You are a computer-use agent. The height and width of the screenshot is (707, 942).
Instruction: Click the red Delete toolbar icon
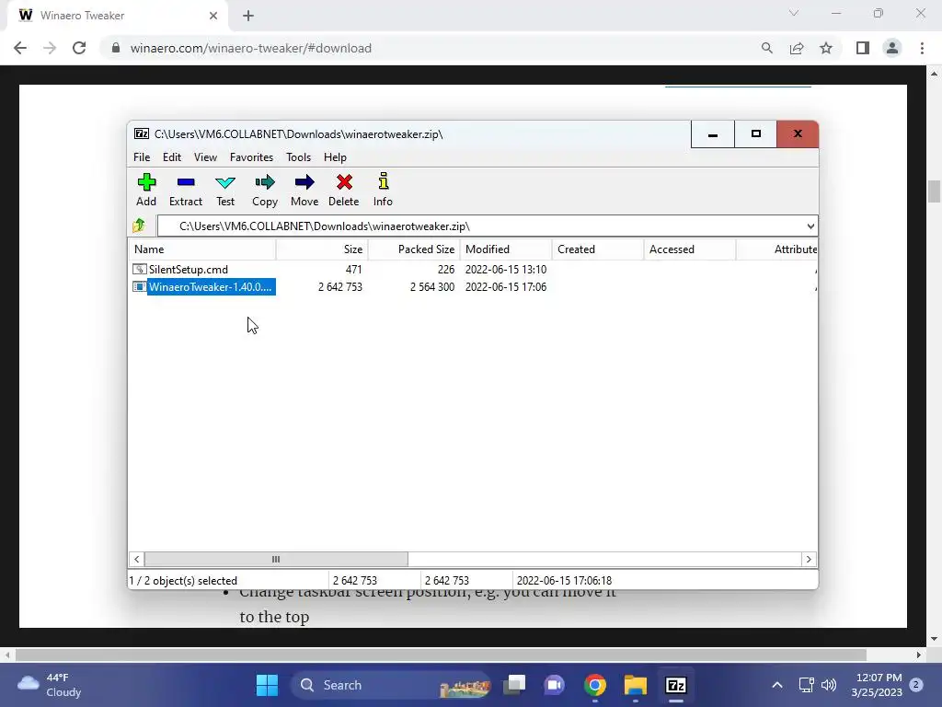click(x=344, y=182)
